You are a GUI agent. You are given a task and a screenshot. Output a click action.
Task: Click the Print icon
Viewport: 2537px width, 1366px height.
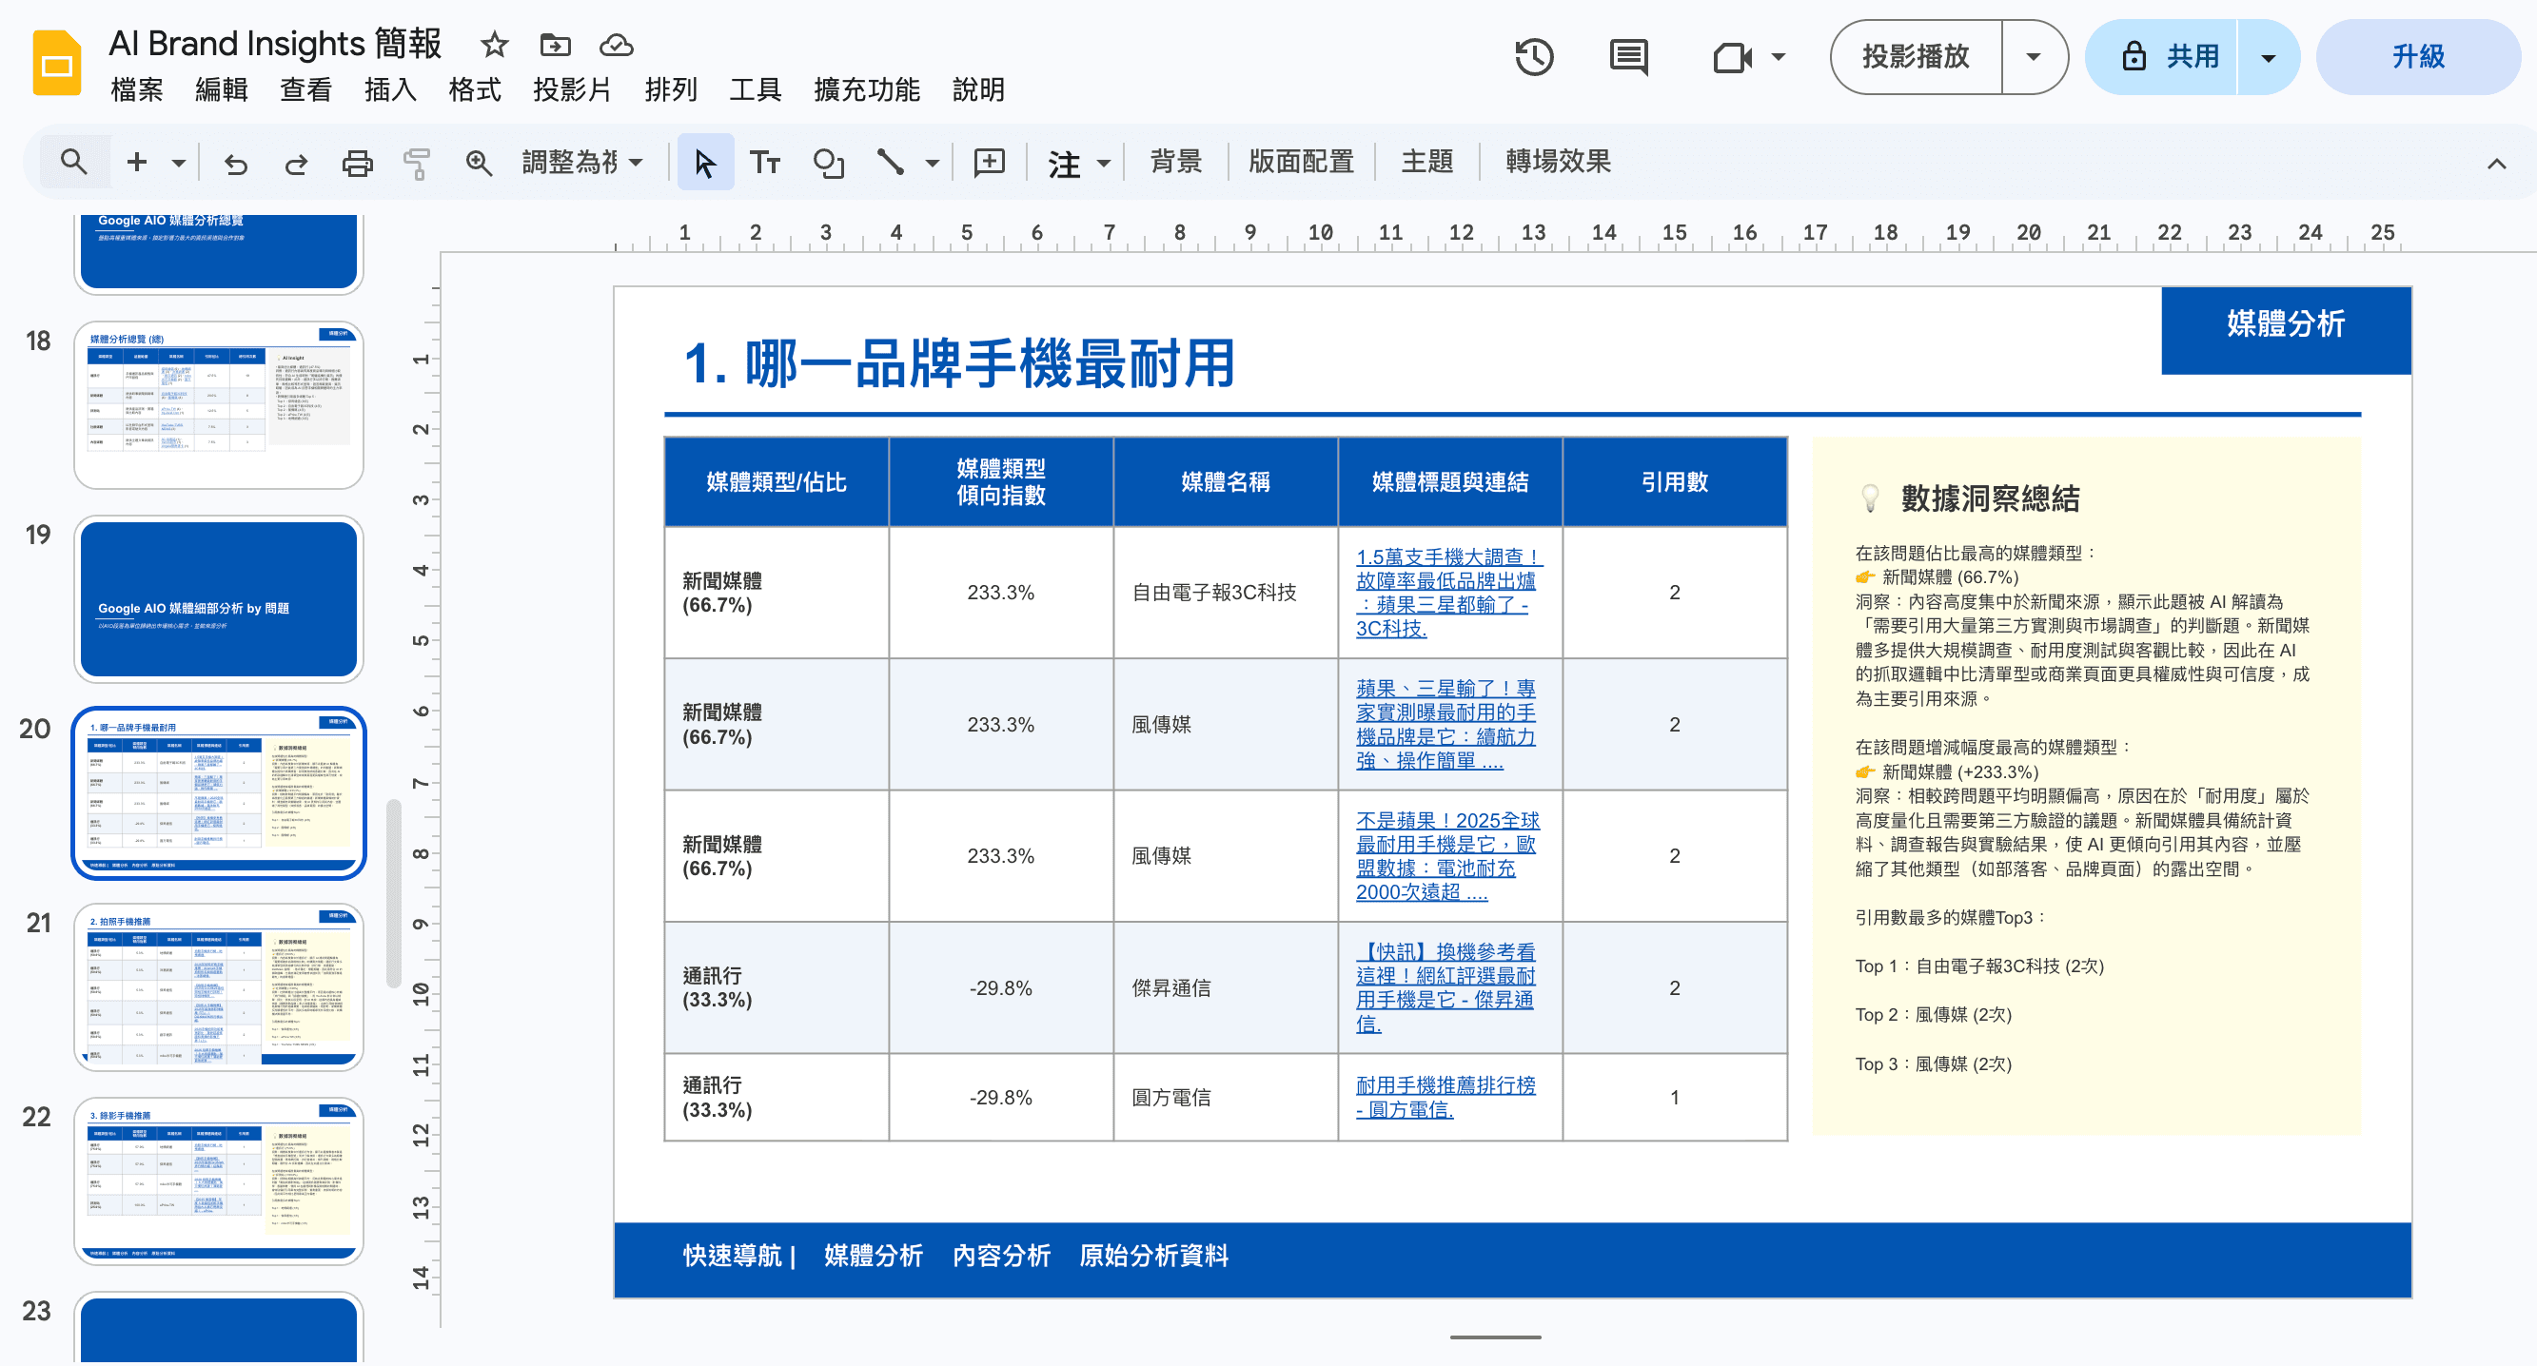(357, 162)
